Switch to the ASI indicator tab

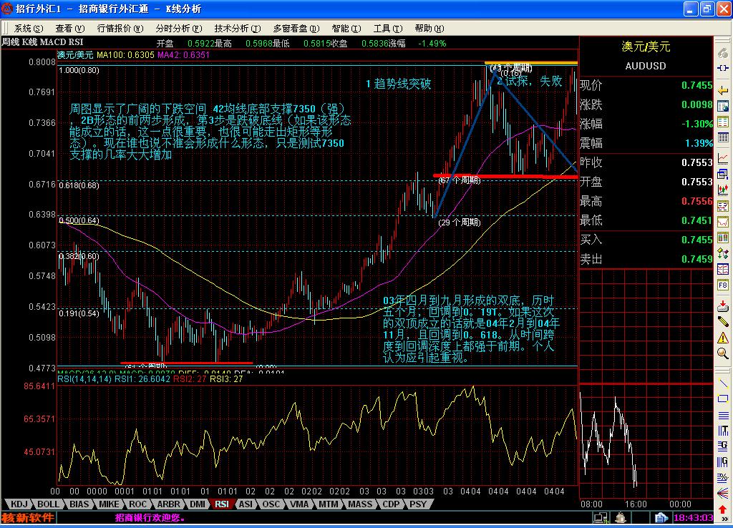[246, 504]
